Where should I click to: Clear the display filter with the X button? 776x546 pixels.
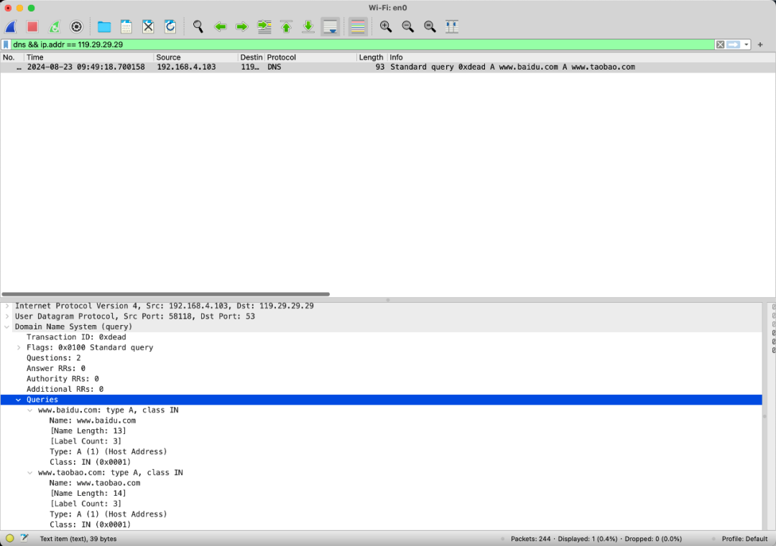click(x=720, y=44)
